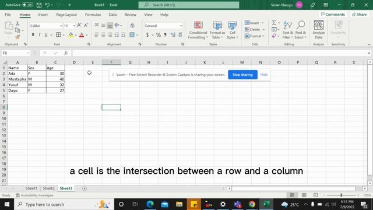The image size is (373, 210).
Task: Open Find & Select menu
Action: coord(301,30)
